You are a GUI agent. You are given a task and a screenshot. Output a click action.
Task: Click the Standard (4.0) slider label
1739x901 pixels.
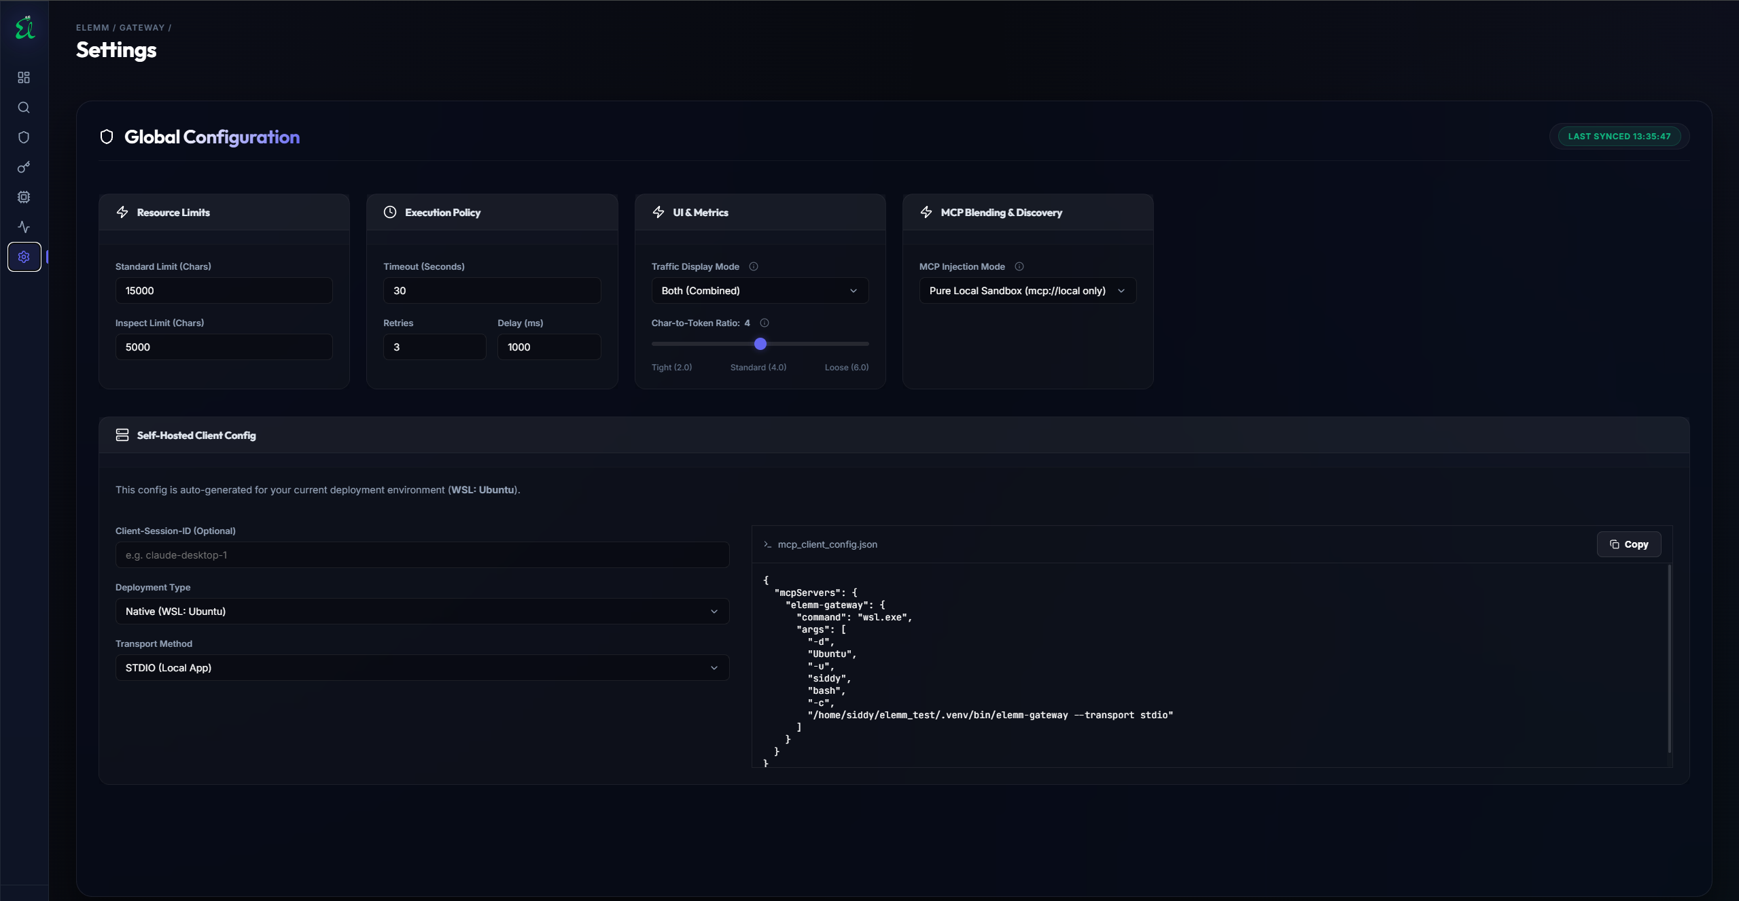pos(758,368)
